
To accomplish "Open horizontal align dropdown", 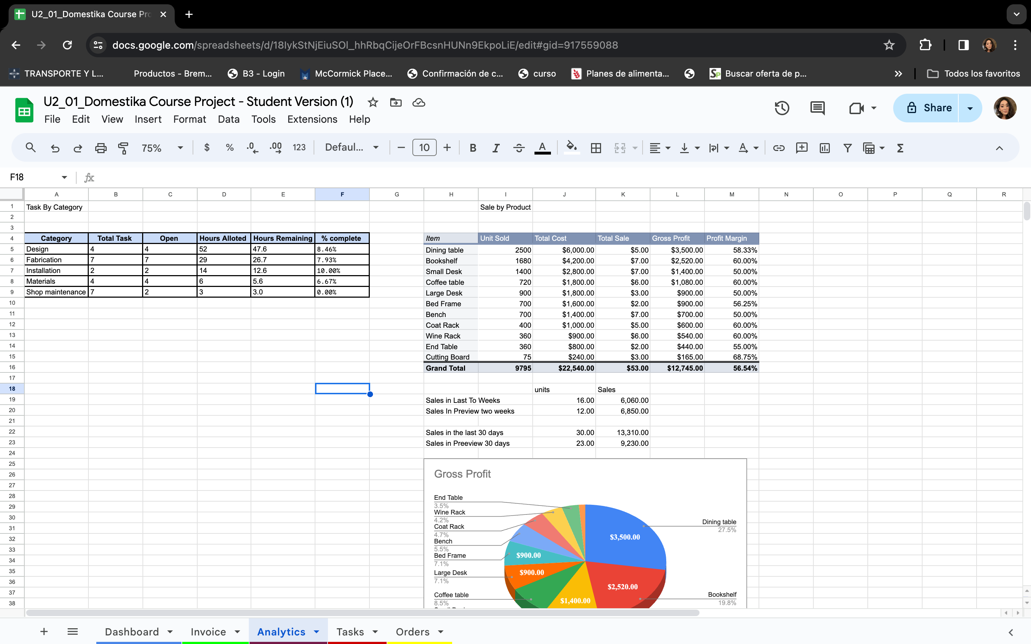I will point(659,148).
